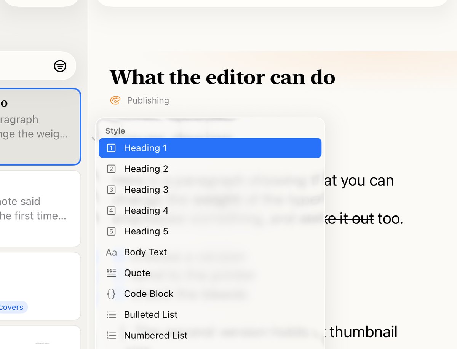This screenshot has height=349, width=457.
Task: Select the Heading 1 style
Action: click(x=210, y=148)
